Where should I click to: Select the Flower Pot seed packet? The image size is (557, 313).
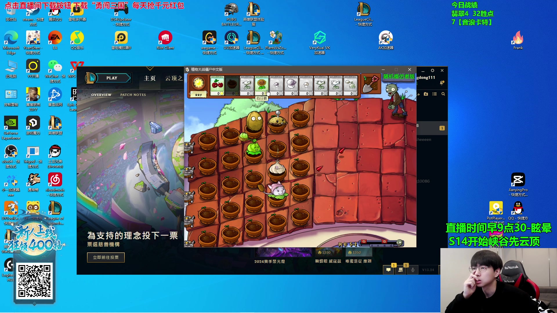232,85
